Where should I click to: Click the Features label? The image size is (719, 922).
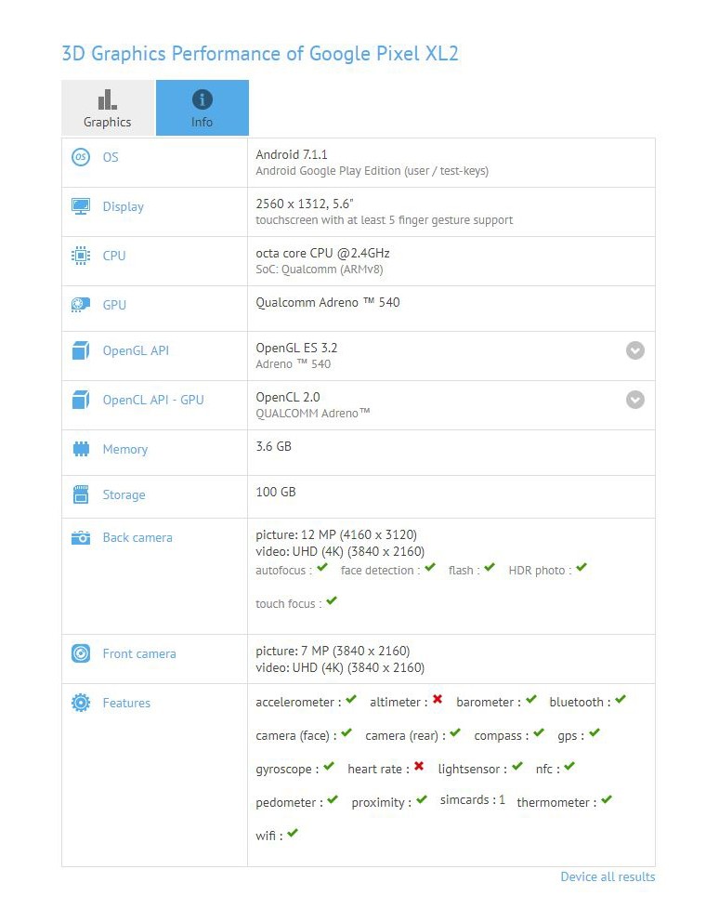[126, 703]
